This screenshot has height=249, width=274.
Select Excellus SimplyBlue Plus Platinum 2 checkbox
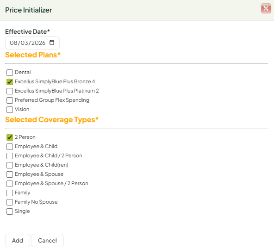click(x=10, y=91)
